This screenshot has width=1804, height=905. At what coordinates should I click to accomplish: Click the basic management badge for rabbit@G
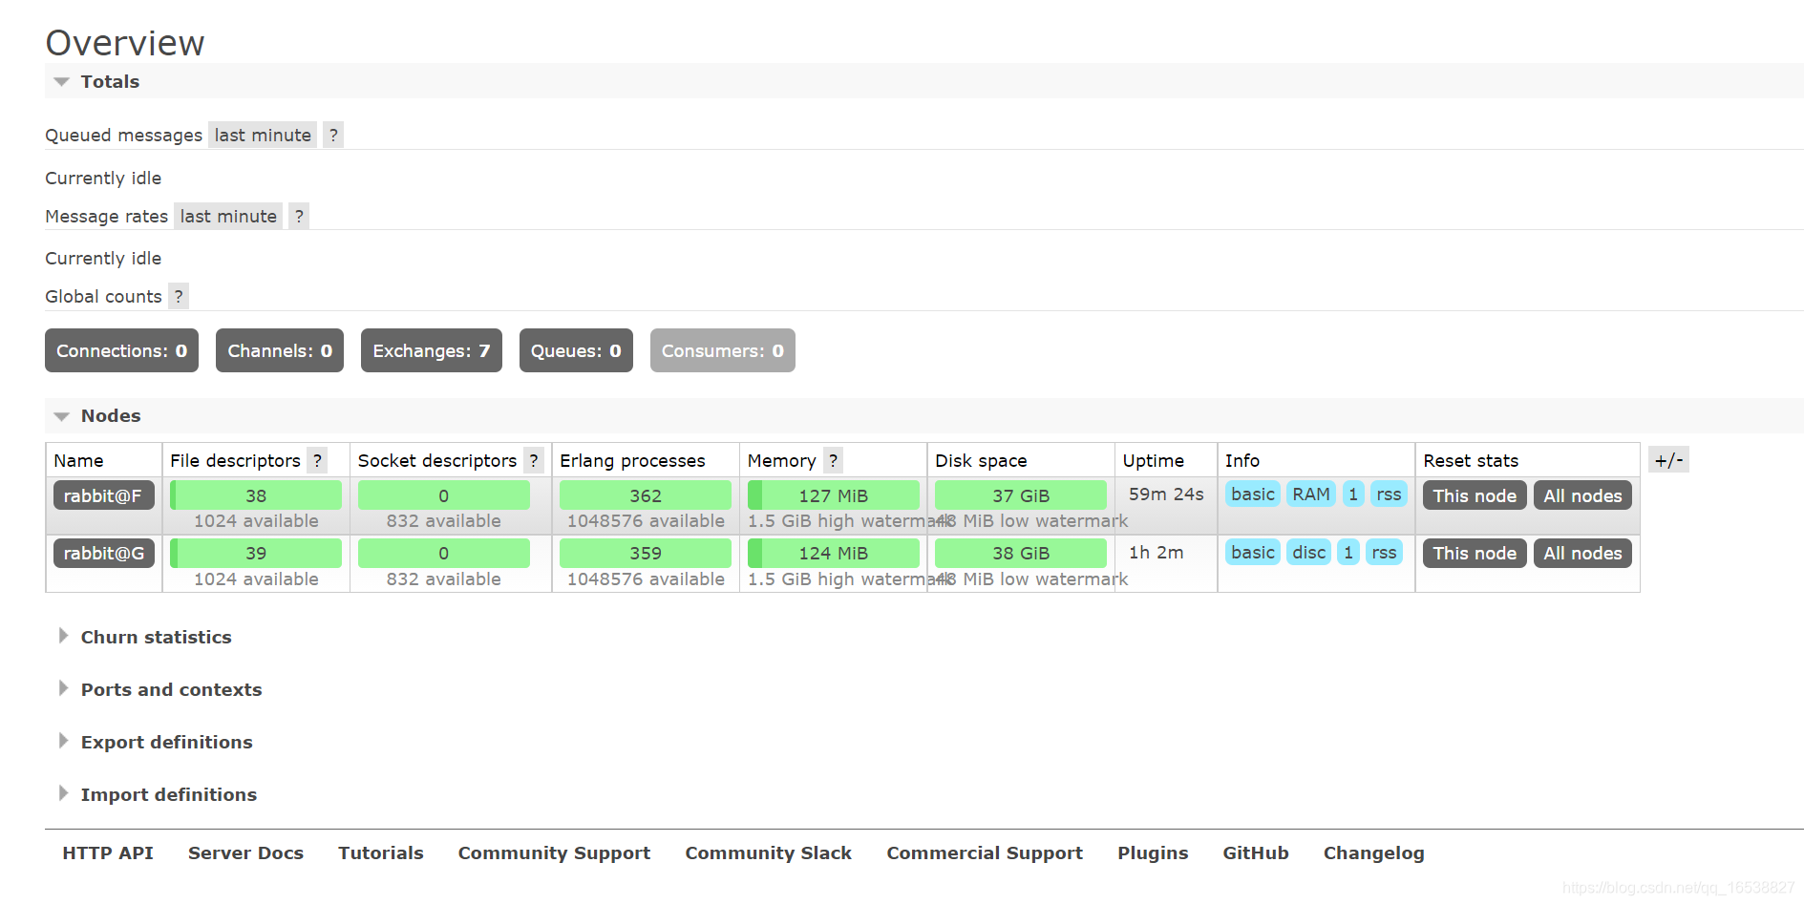[1252, 552]
